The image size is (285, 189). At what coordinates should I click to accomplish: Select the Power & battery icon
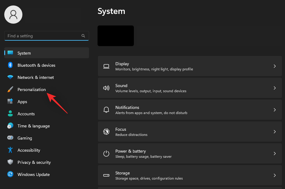106,154
